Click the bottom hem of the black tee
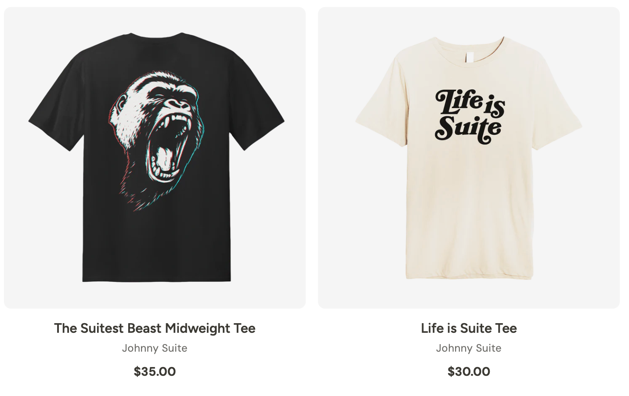This screenshot has width=629, height=396. [157, 279]
